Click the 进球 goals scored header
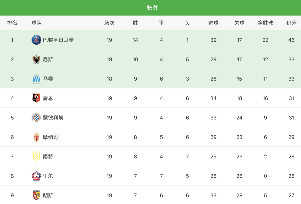 pyautogui.click(x=213, y=23)
